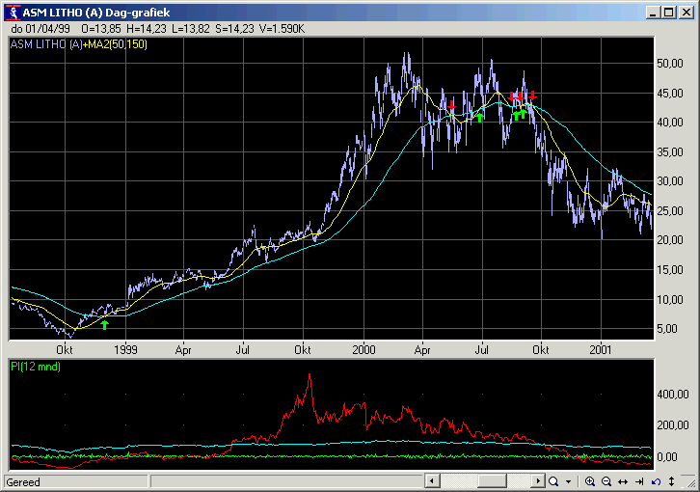
Task: Zoom in with the plus magnifier icon
Action: 590,481
